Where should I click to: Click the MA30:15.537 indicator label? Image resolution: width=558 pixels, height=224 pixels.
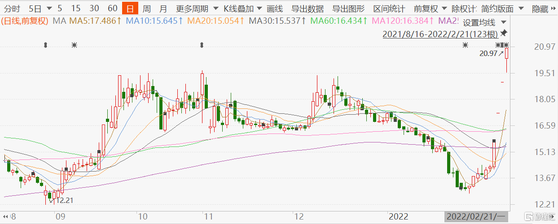tap(277, 21)
